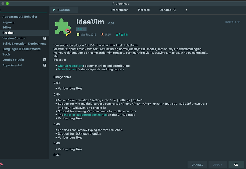Click the Version Control project-level icon
246x169 pixels.
tap(45, 38)
